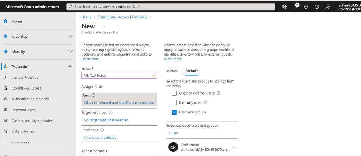Screen dimensions: 361x156
Task: Expand the Identity section in sidebar
Action: tap(70, 52)
